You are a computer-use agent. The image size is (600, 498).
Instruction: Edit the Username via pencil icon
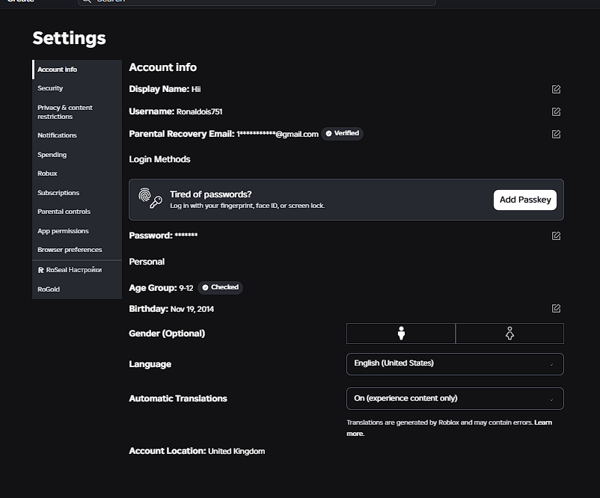pyautogui.click(x=556, y=111)
